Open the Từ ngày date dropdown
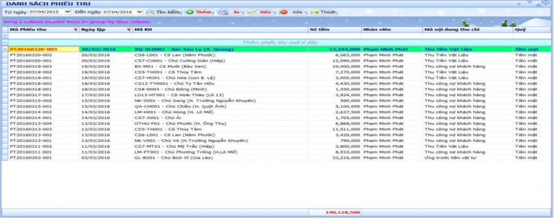 [x=67, y=12]
